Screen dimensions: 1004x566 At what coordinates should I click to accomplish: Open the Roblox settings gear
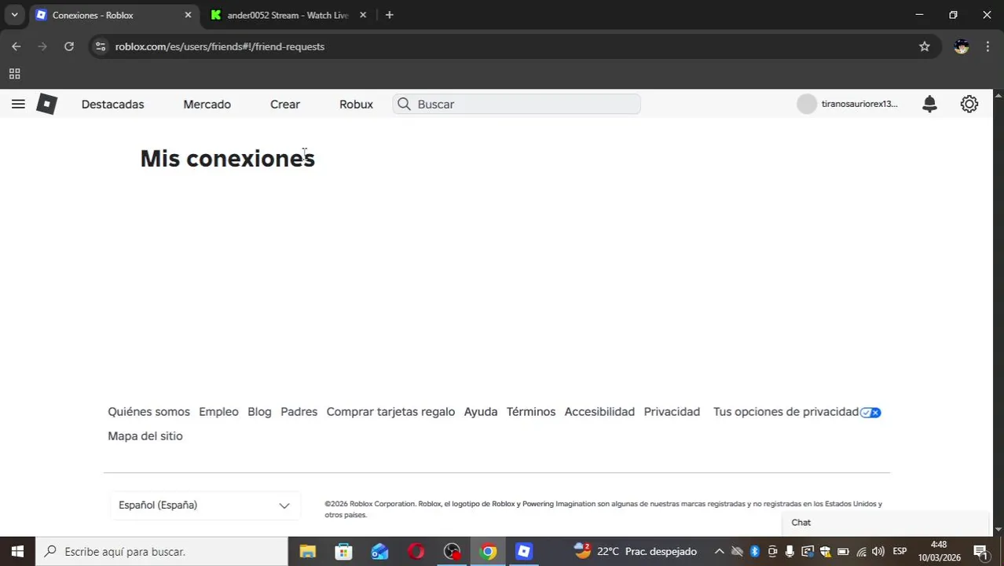[x=969, y=104]
